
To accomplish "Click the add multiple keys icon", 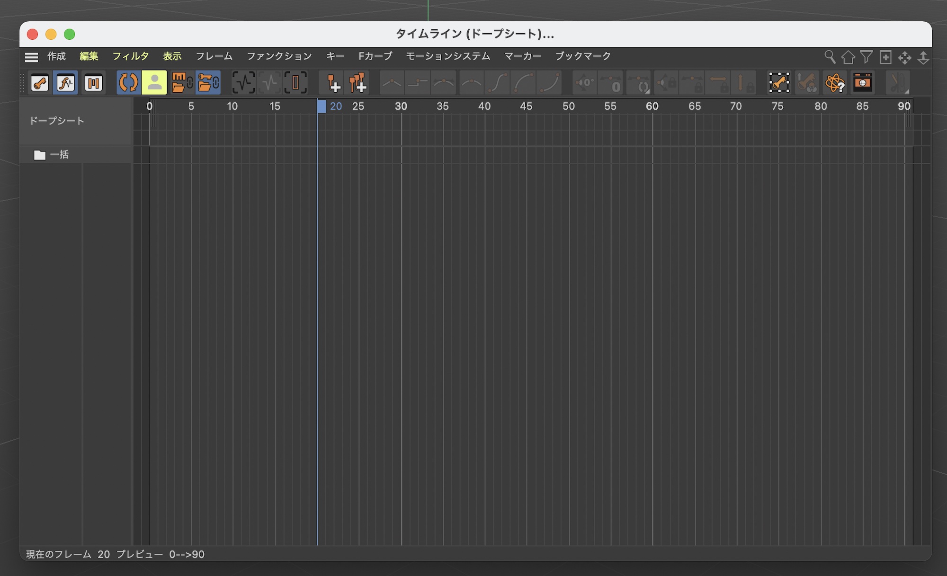I will [x=358, y=83].
